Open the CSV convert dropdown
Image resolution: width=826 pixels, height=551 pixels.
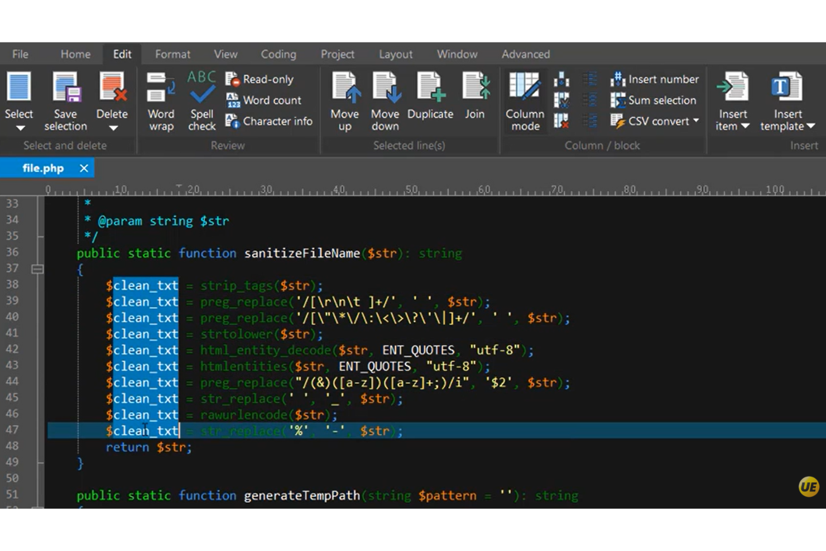696,121
